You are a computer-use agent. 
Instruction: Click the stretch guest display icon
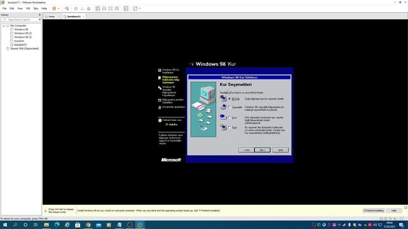(x=135, y=8)
